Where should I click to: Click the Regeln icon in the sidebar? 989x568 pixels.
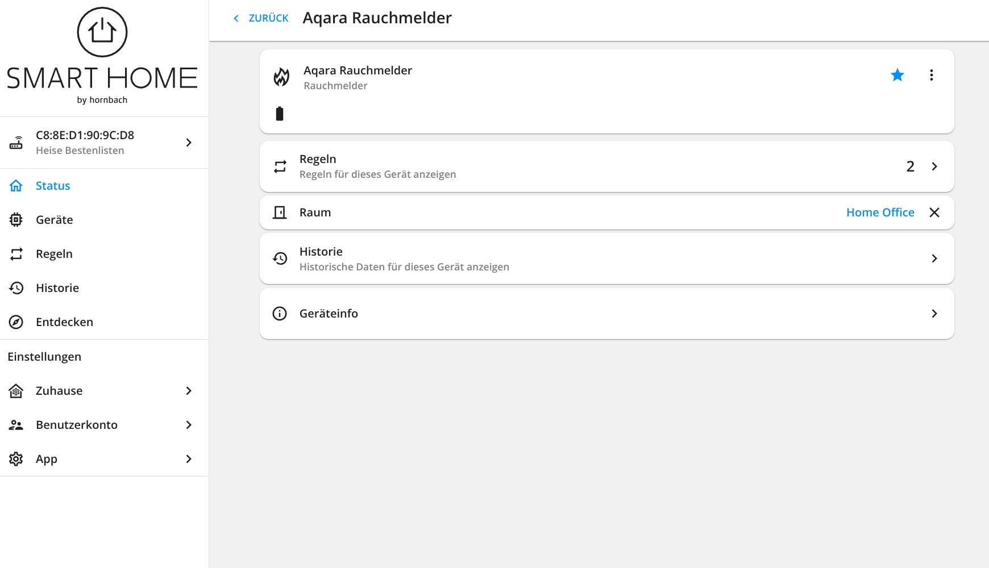point(16,254)
